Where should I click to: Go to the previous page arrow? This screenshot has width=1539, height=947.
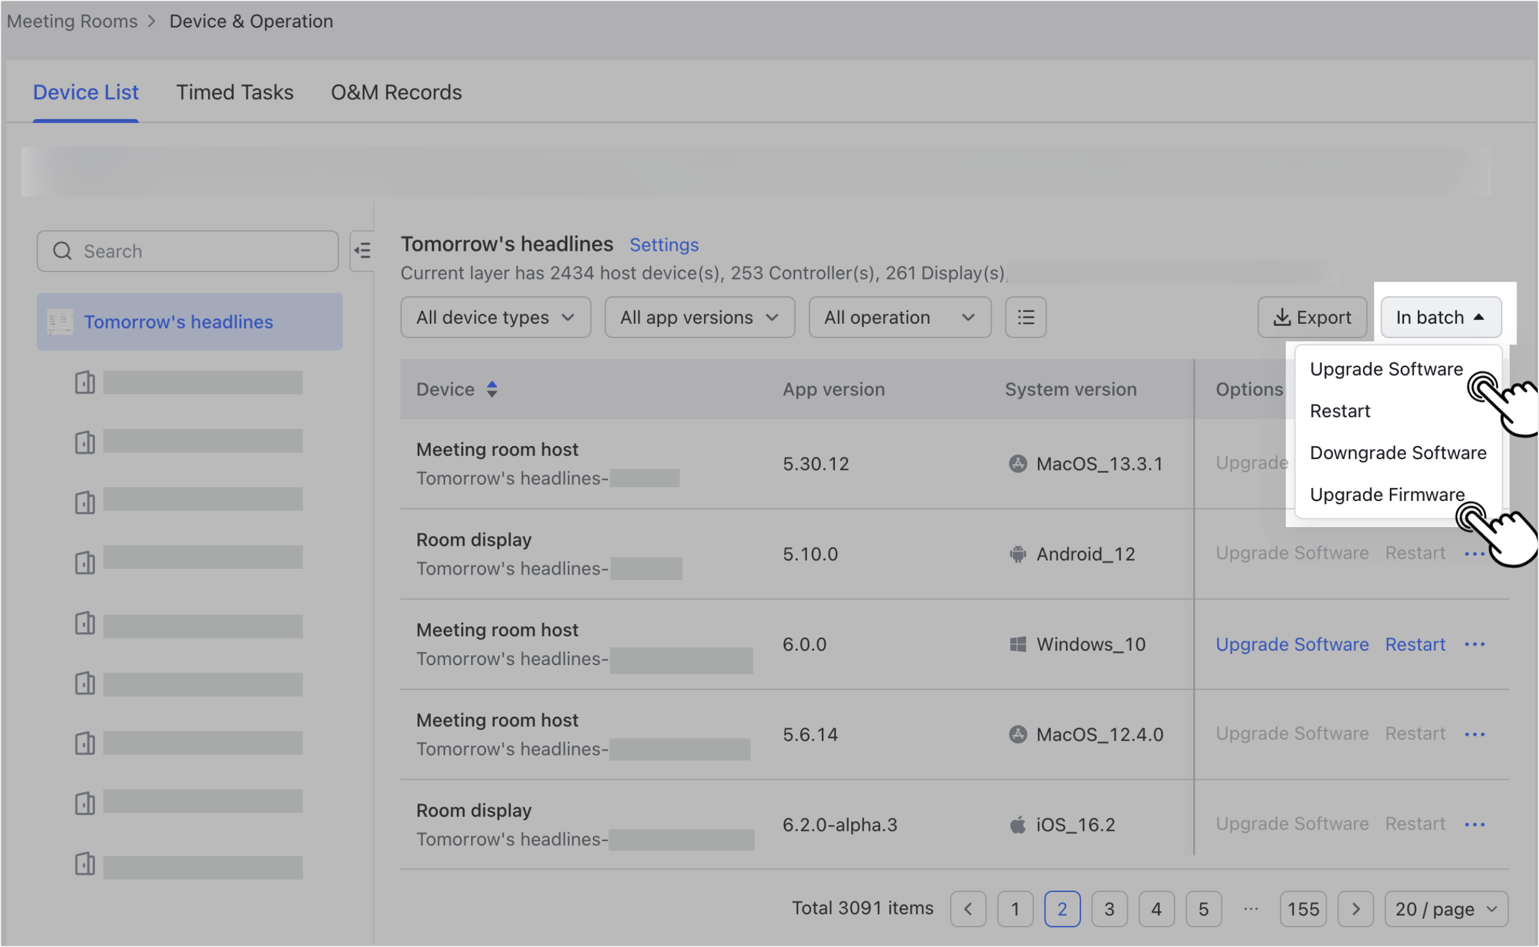pos(968,908)
